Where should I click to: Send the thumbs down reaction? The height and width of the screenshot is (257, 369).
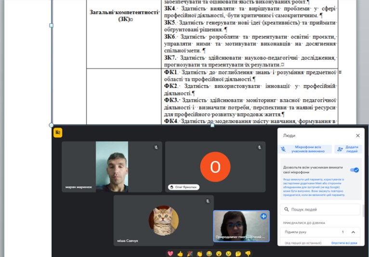click(248, 254)
